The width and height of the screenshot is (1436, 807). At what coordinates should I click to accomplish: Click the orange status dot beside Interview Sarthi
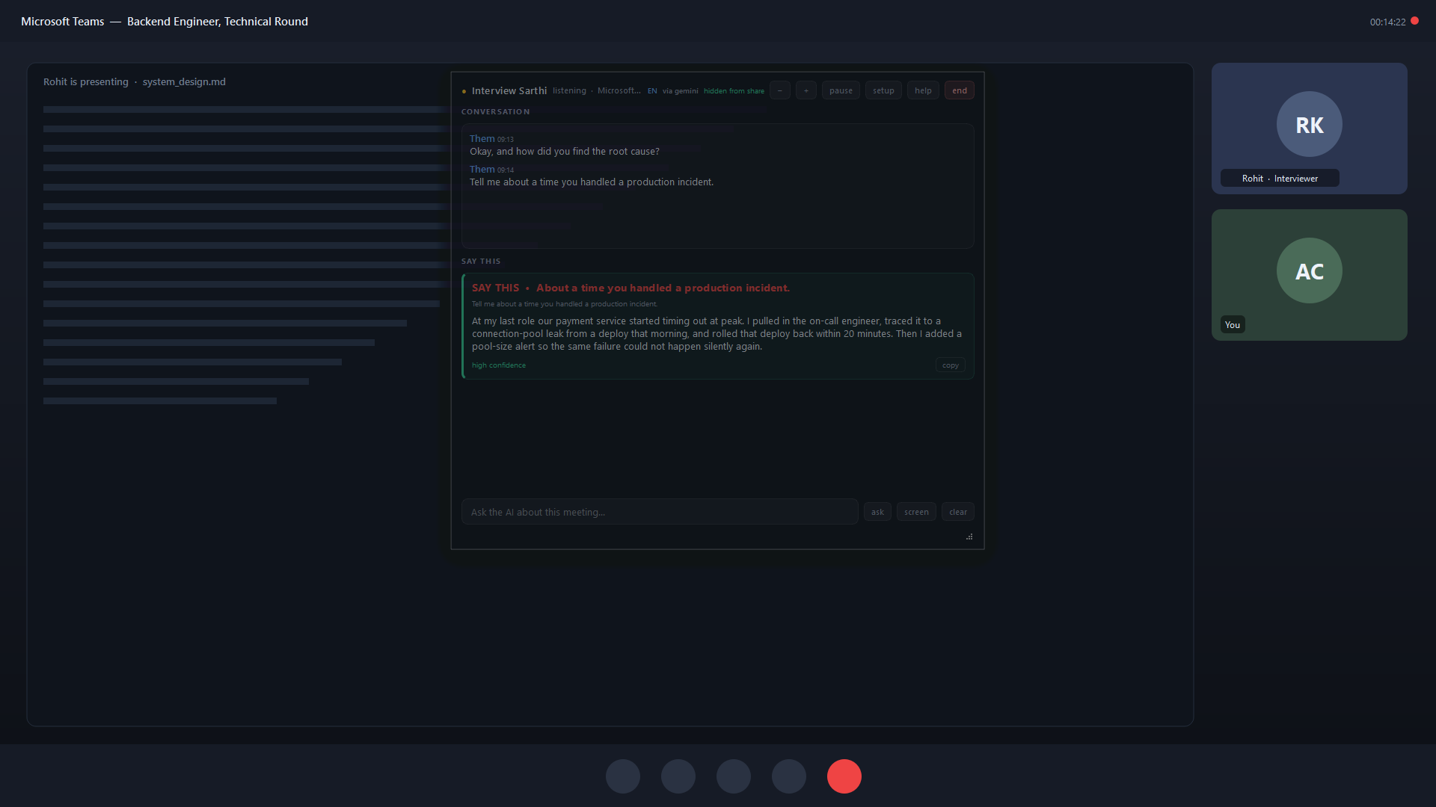(464, 91)
